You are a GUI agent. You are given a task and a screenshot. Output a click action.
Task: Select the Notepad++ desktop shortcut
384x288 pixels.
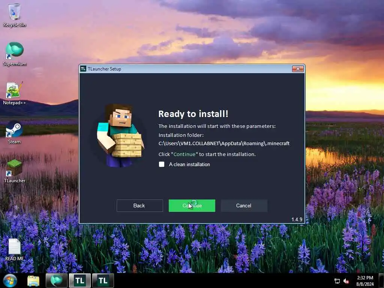tap(15, 93)
